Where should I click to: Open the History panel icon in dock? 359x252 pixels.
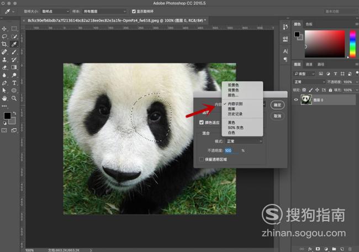point(286,27)
